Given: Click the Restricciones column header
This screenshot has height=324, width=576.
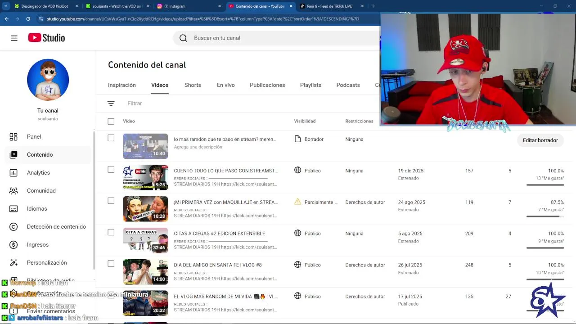Looking at the screenshot, I should [x=359, y=121].
